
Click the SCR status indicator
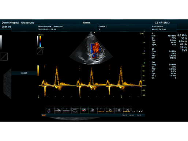[139, 115]
